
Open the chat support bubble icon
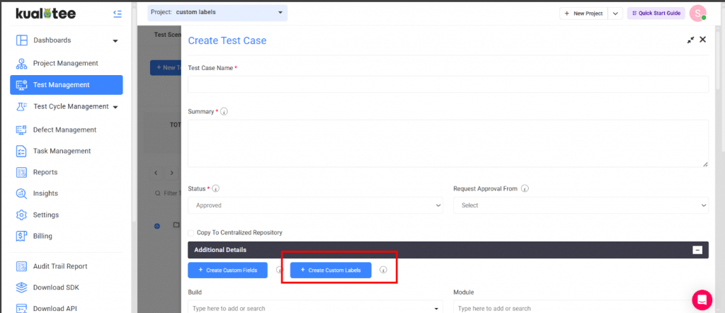tap(702, 297)
